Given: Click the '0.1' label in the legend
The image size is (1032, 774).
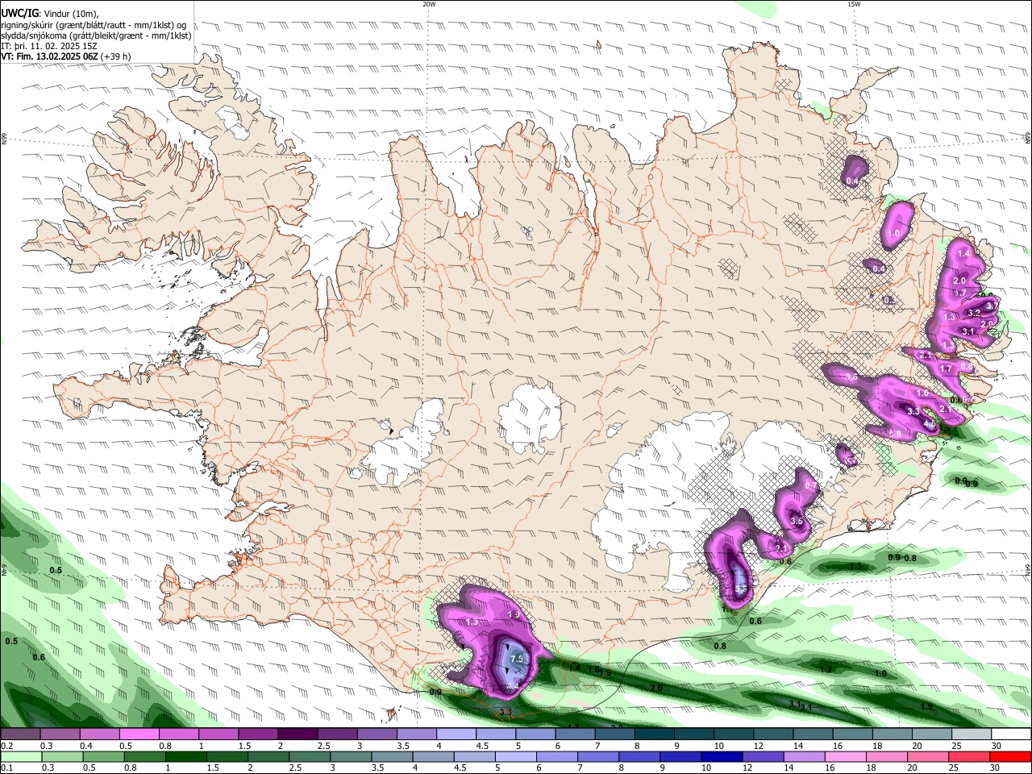Looking at the screenshot, I should click(x=6, y=768).
